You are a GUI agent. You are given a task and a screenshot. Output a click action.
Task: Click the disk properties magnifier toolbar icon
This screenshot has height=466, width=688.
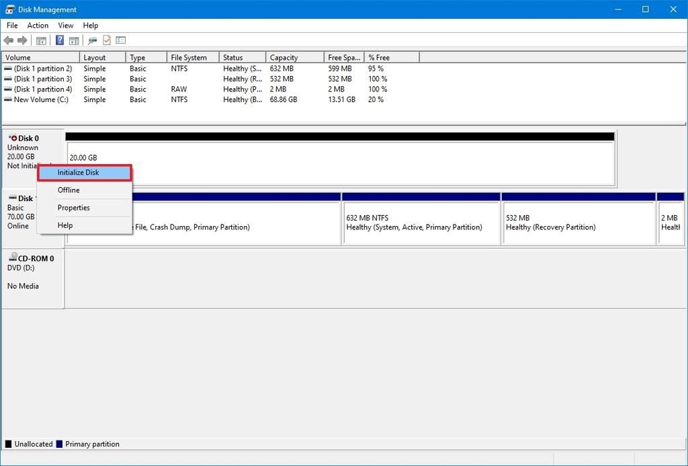[92, 40]
